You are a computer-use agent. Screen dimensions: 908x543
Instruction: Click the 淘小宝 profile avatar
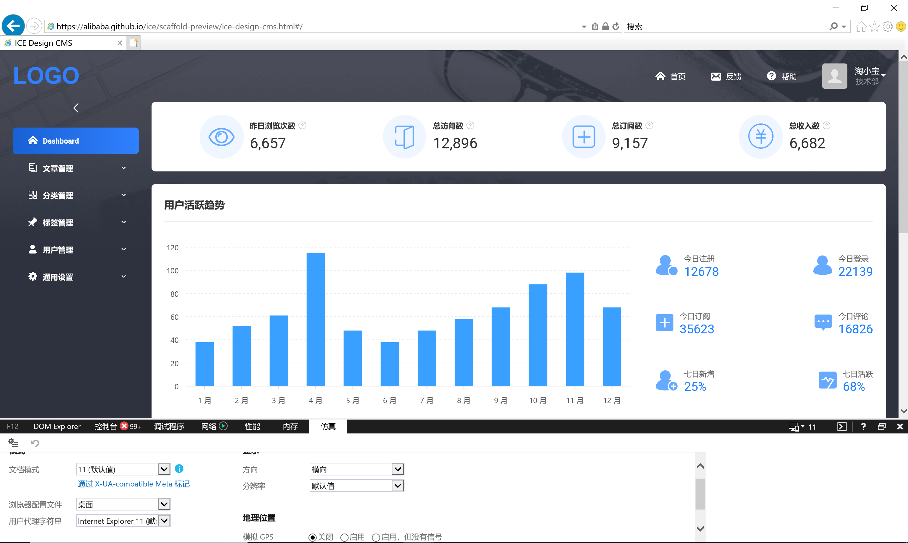[x=834, y=76]
